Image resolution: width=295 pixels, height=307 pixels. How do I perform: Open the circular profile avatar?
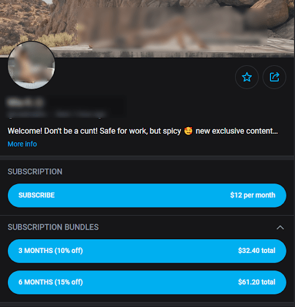pyautogui.click(x=31, y=65)
